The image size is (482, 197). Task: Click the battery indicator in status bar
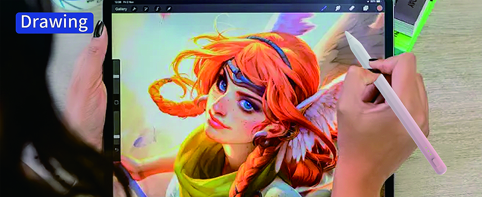tap(379, 2)
